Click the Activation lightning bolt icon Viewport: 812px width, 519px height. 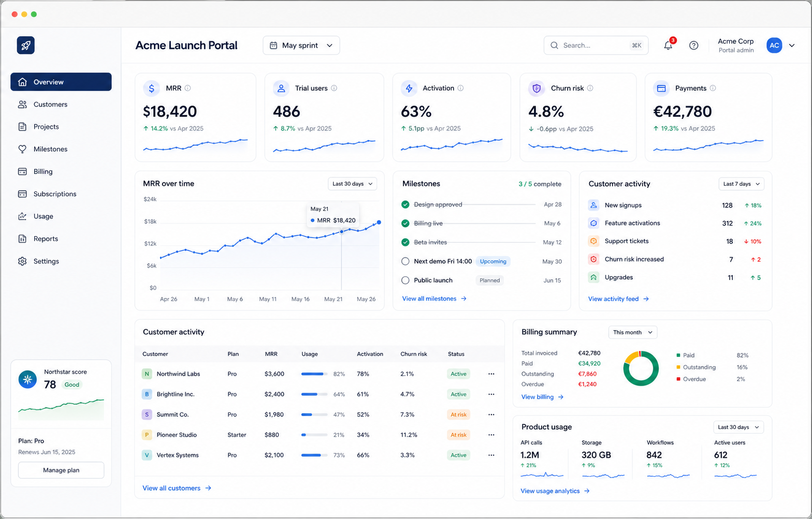409,88
